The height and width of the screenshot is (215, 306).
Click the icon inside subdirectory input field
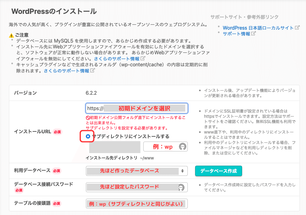(x=182, y=147)
